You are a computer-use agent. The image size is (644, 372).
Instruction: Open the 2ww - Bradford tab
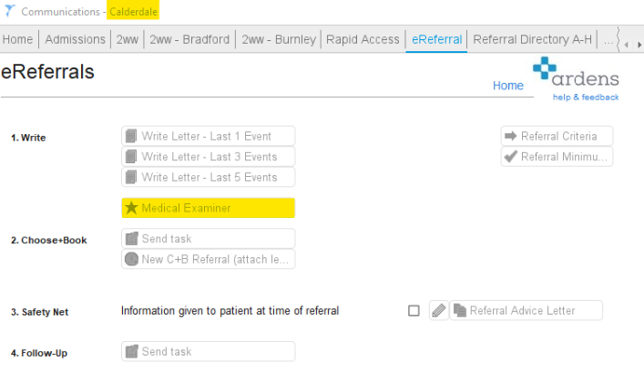click(x=189, y=39)
